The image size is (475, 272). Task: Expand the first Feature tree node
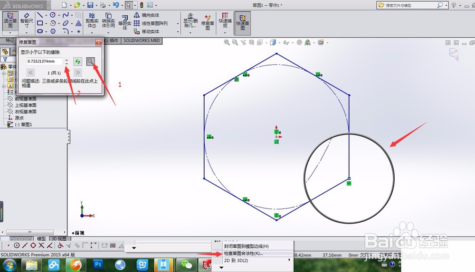click(4, 73)
